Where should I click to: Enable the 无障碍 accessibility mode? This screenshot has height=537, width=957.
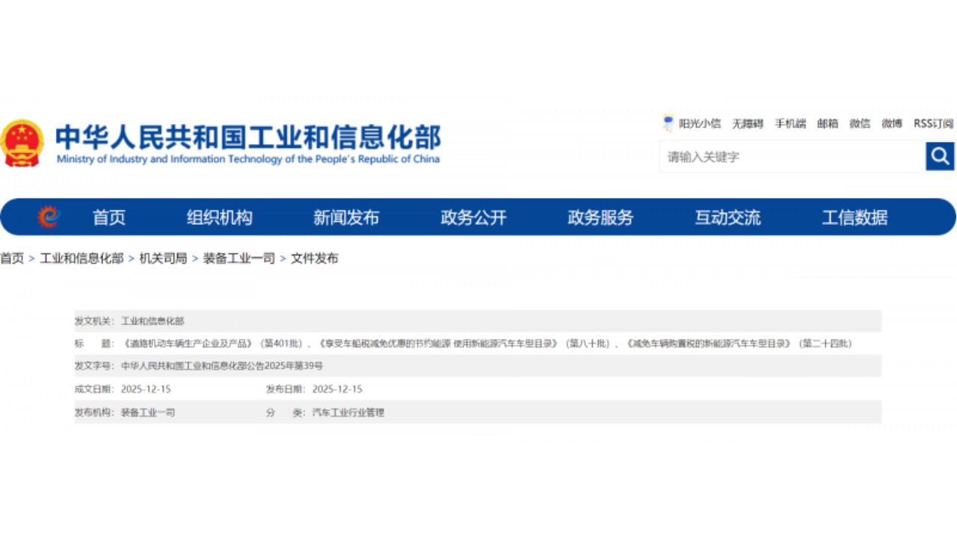(x=748, y=123)
